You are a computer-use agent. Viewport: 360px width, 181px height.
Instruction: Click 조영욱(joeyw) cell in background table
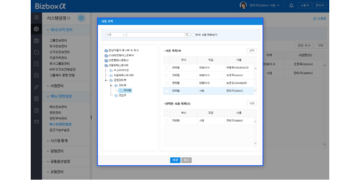(303, 64)
